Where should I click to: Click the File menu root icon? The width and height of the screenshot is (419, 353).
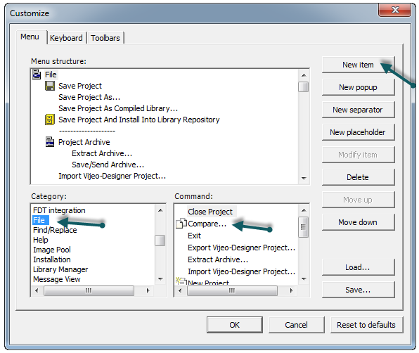[37, 75]
